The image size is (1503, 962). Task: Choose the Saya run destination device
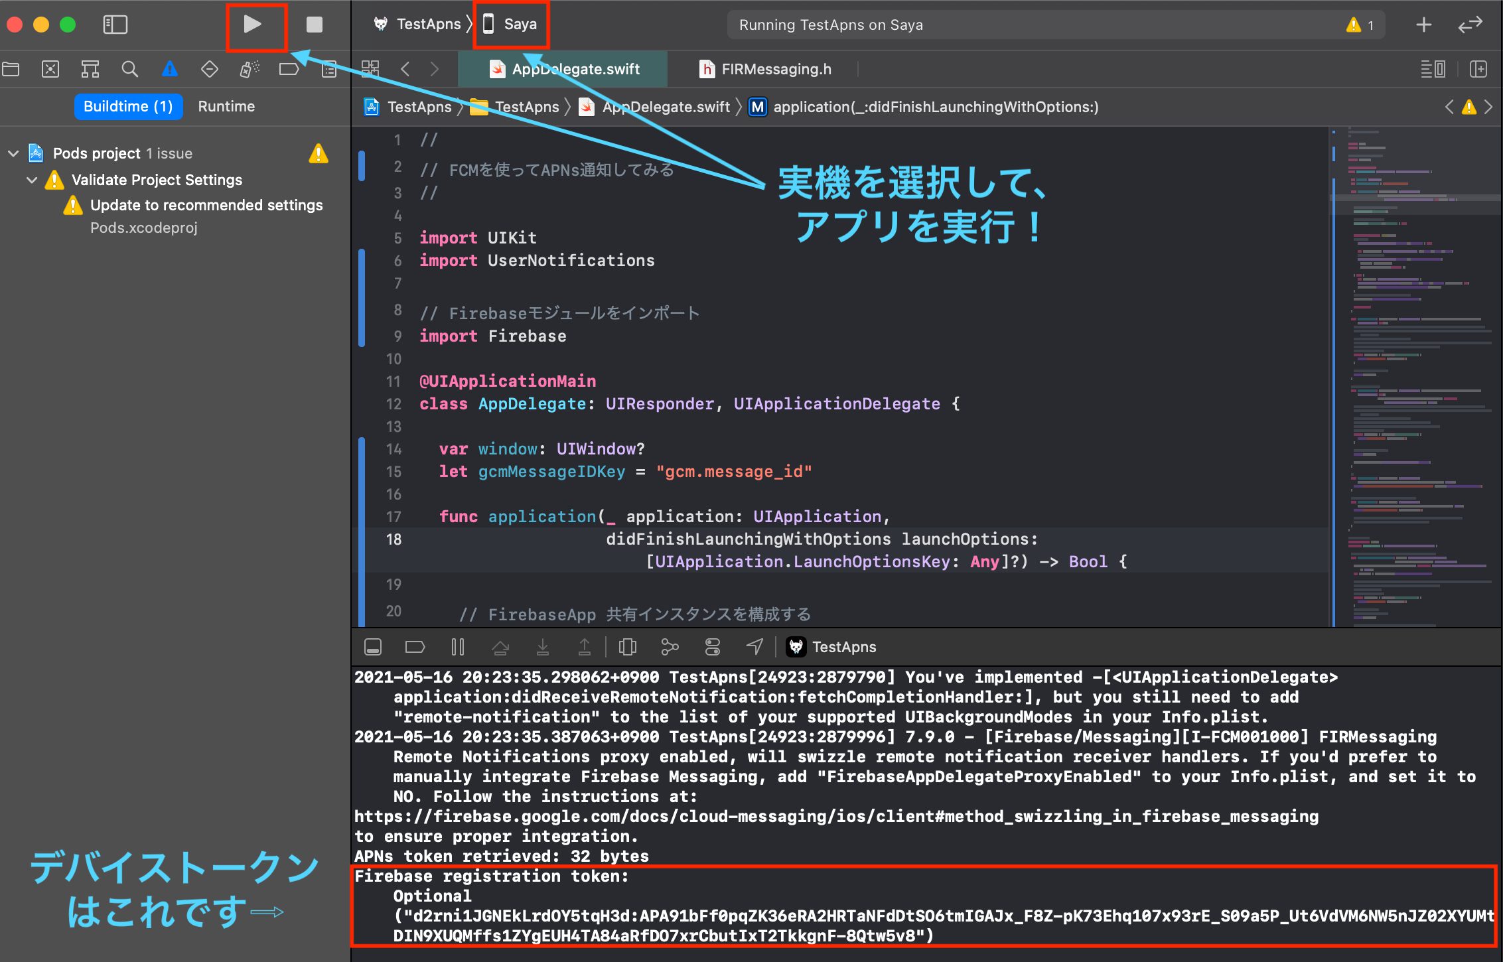click(x=511, y=25)
